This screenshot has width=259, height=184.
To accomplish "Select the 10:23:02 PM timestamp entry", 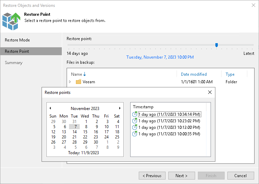I will 169,121.
